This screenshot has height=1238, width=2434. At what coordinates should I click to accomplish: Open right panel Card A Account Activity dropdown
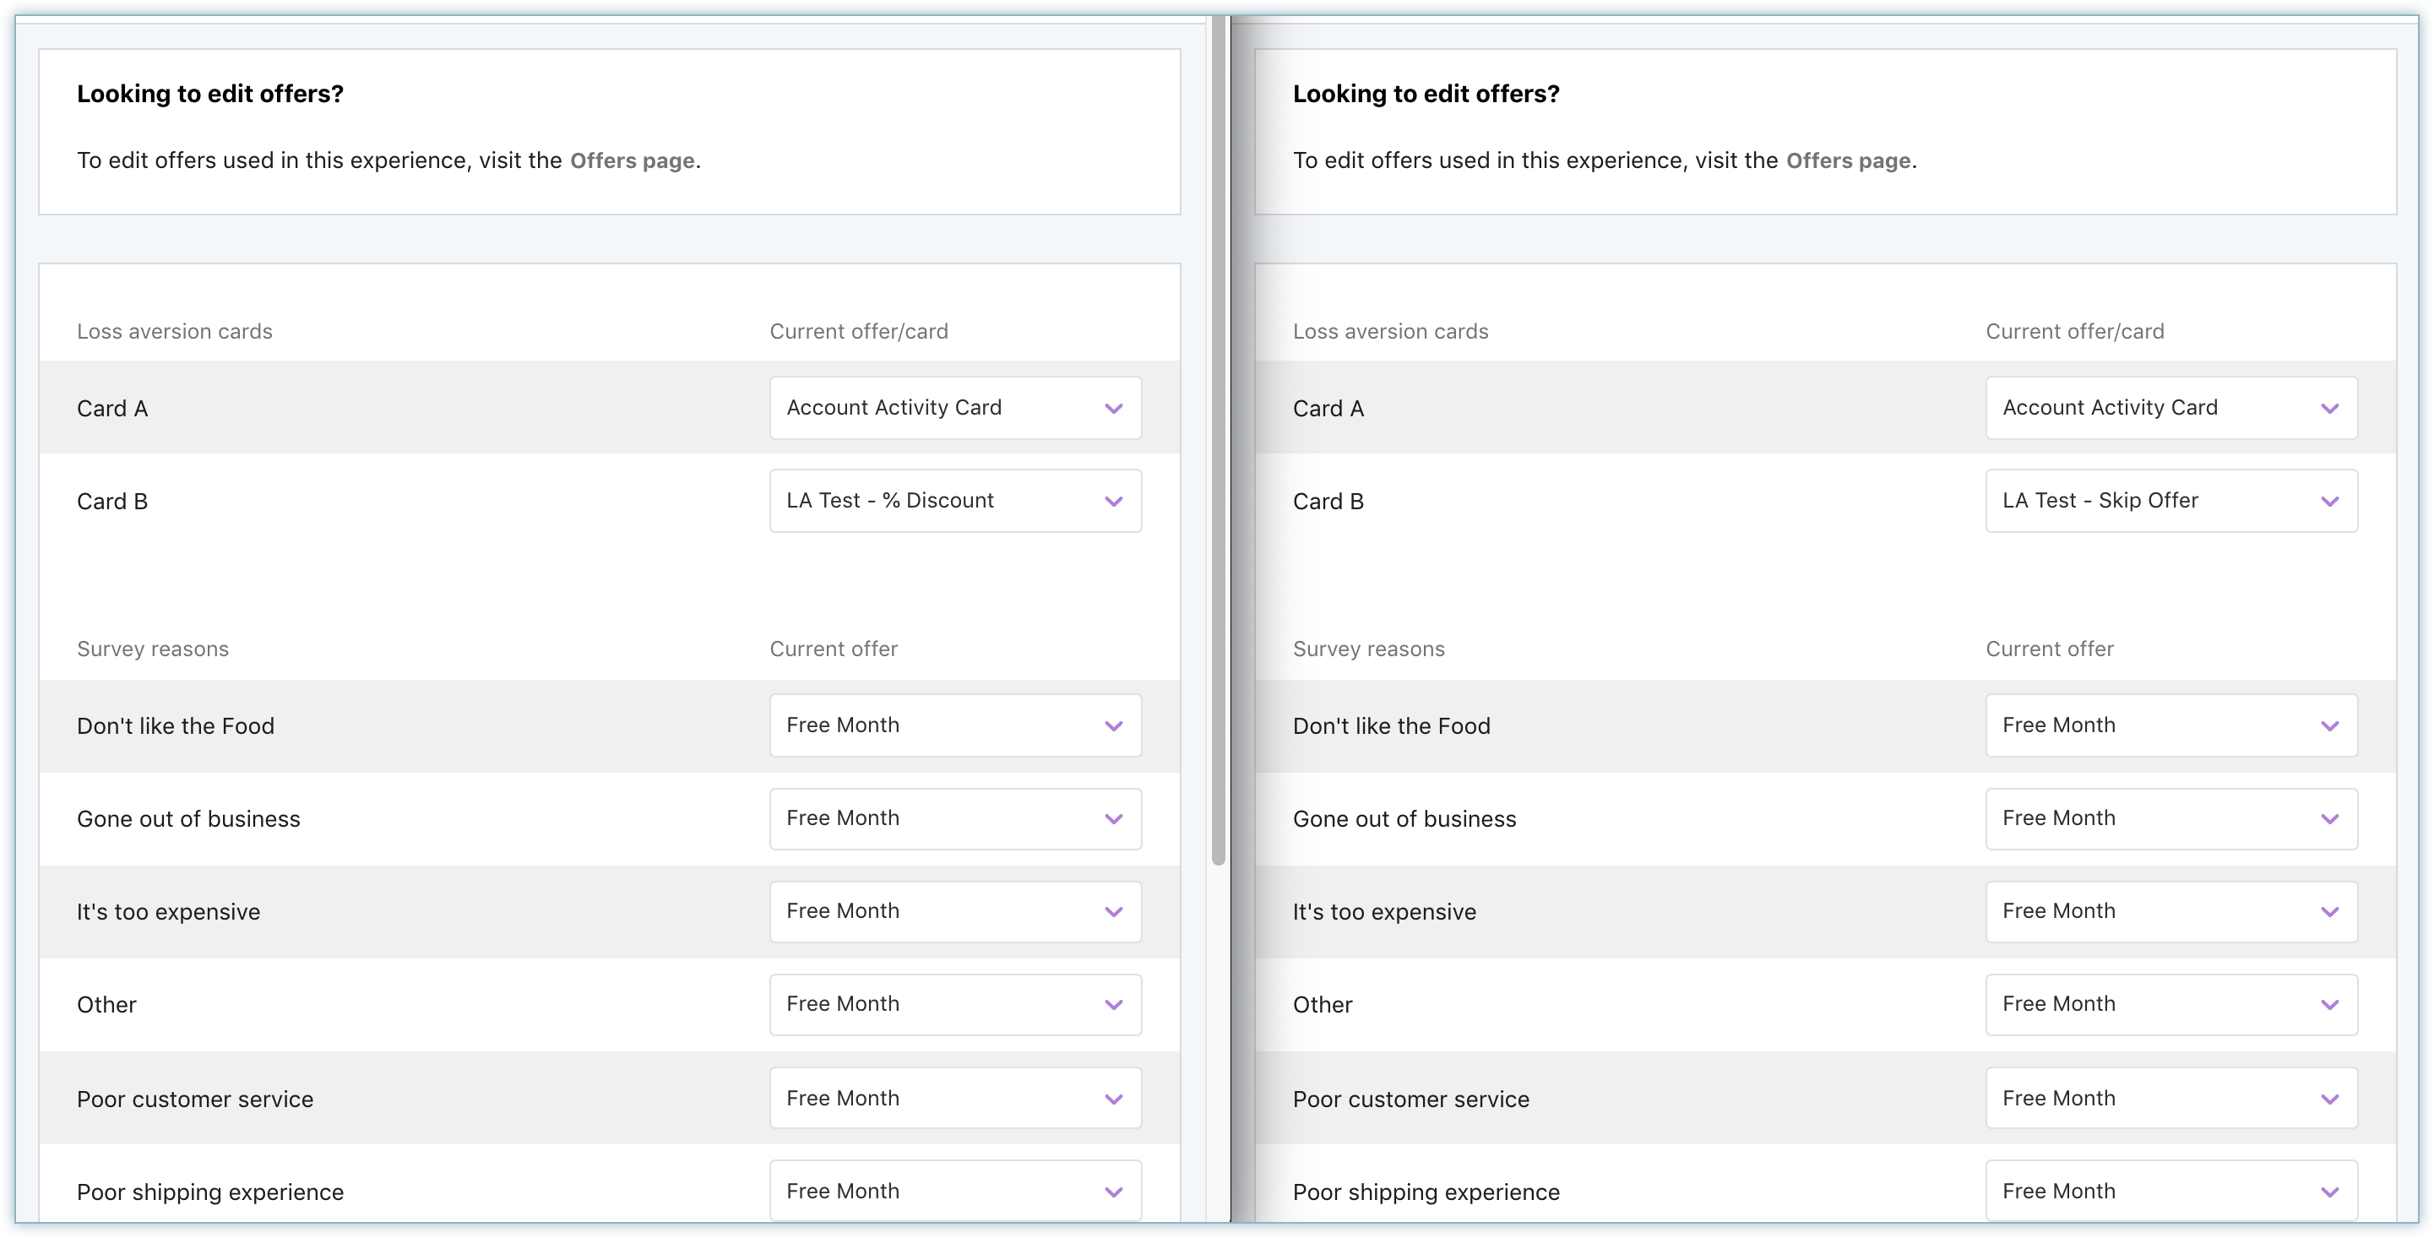point(2170,408)
